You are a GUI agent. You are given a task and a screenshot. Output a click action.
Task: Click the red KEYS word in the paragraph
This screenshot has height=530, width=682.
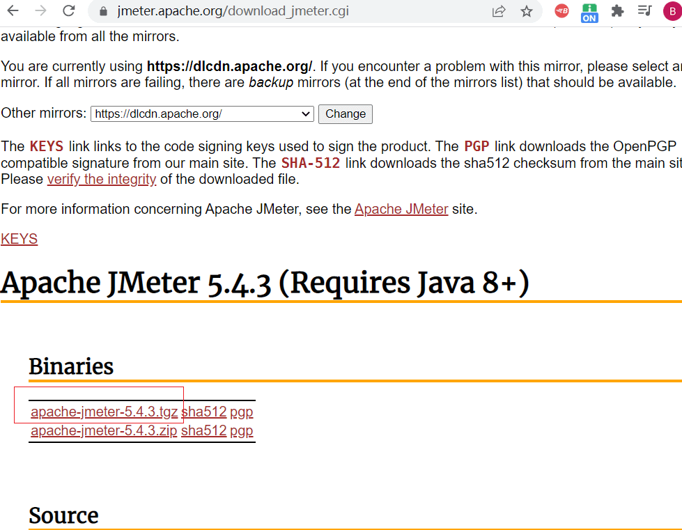click(x=47, y=146)
